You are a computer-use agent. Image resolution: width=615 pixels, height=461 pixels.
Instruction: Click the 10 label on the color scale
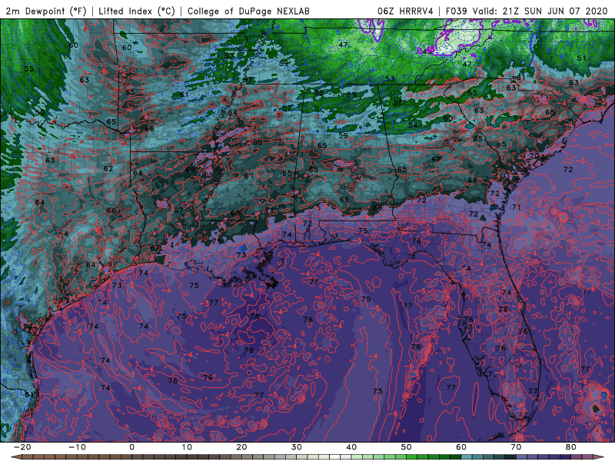(187, 447)
